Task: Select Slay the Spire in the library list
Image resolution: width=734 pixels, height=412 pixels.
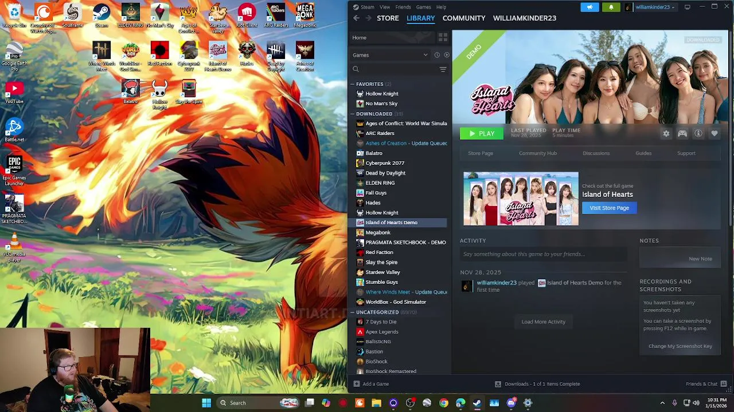Action: tap(399, 263)
